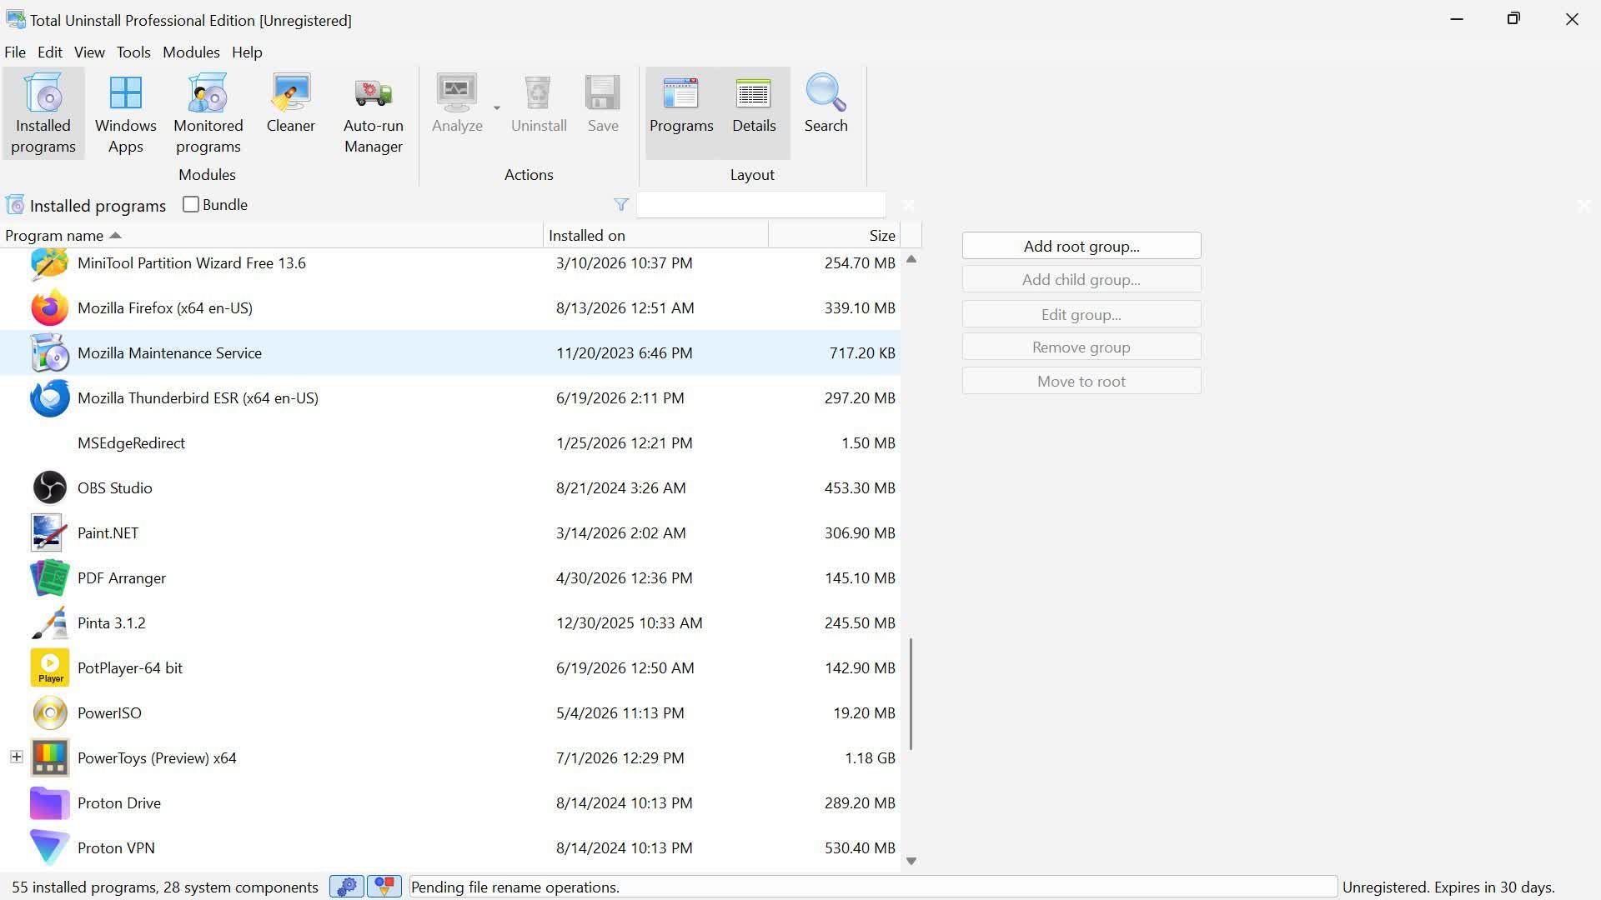Launch the Cleaner module
The image size is (1601, 900).
click(x=291, y=103)
